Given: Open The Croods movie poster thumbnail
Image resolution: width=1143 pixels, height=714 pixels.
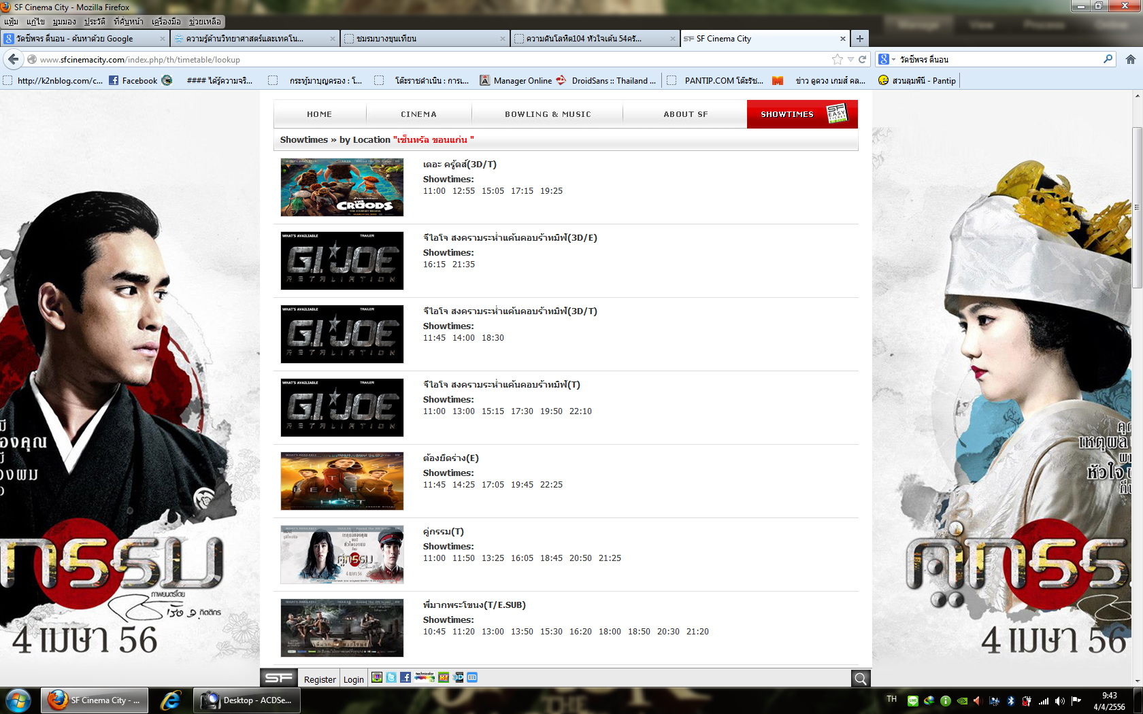Looking at the screenshot, I should [342, 188].
